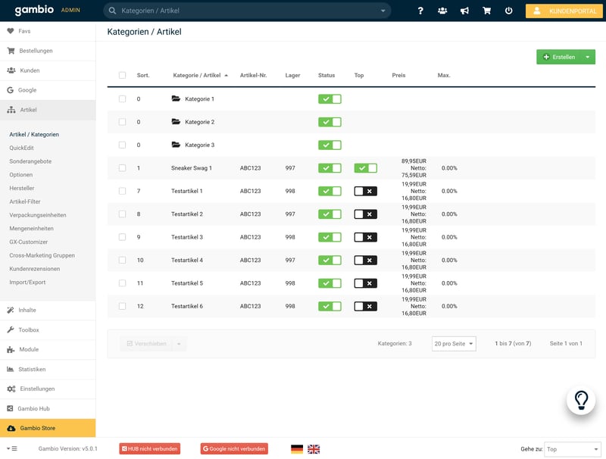Expand the Erstellen button dropdown arrow
Viewport: 606px width, 459px height.
pos(589,58)
